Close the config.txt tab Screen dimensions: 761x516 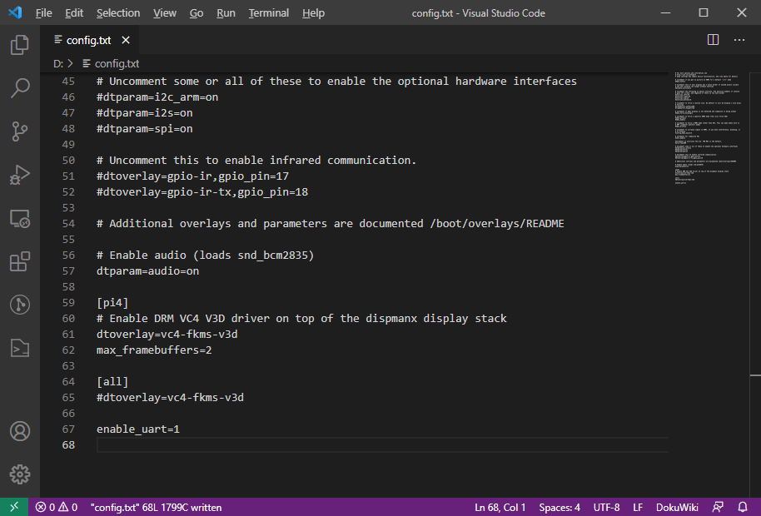click(x=126, y=40)
